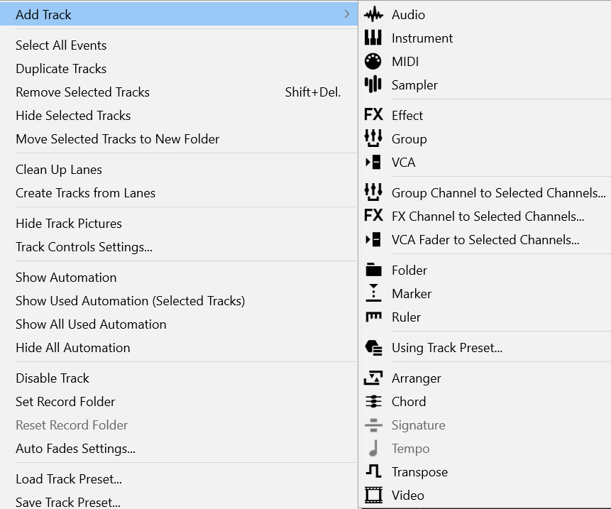Click the Sampler track icon
Screen dimensions: 611x509
[373, 84]
